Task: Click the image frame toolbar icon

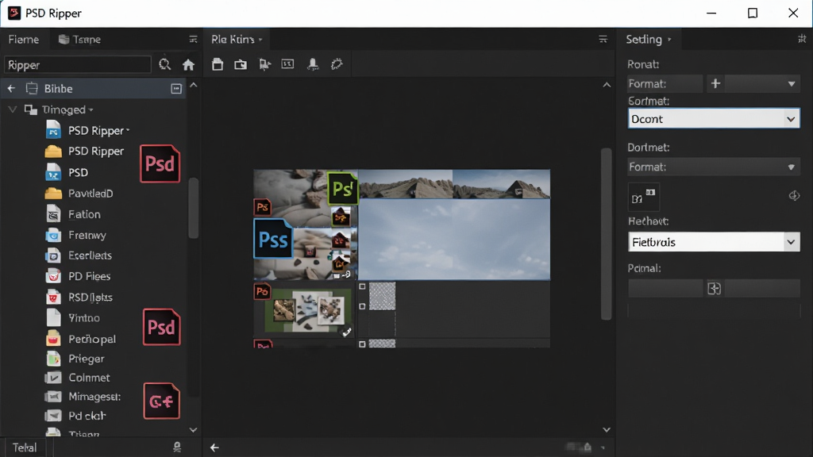Action: point(287,63)
